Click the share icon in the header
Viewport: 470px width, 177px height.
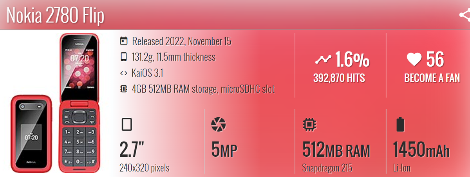tap(465, 15)
